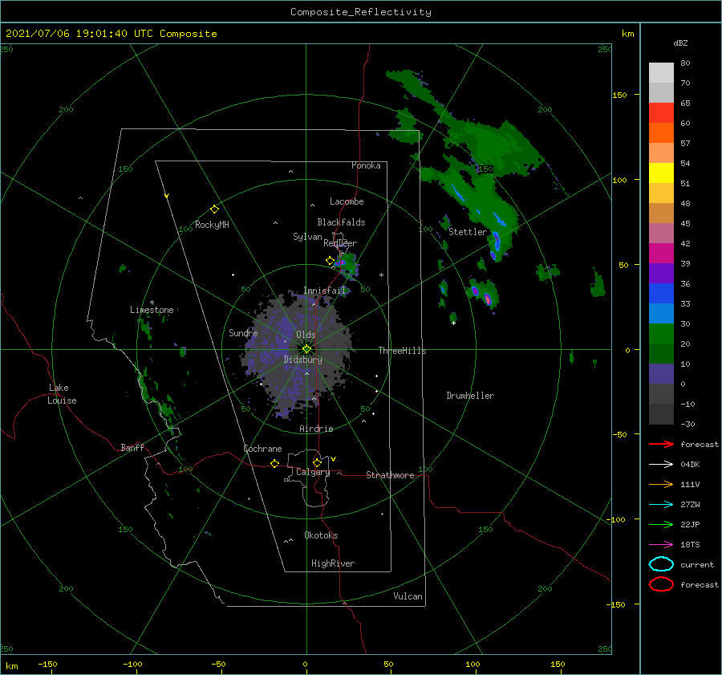Click the Drumheller label
Image resolution: width=722 pixels, height=675 pixels.
click(470, 396)
